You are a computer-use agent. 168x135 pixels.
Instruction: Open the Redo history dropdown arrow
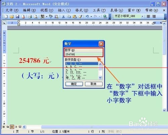pyautogui.click(x=99, y=16)
